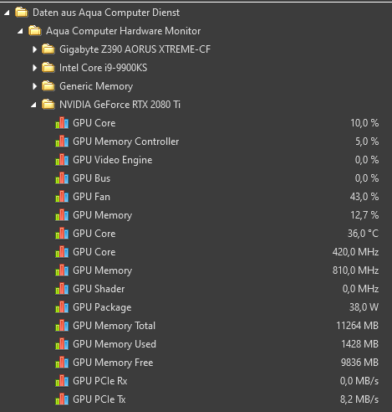Select Gigabyte Z390 AORUS XTREME-CF label
Screen dimensions: 392x412
135,49
